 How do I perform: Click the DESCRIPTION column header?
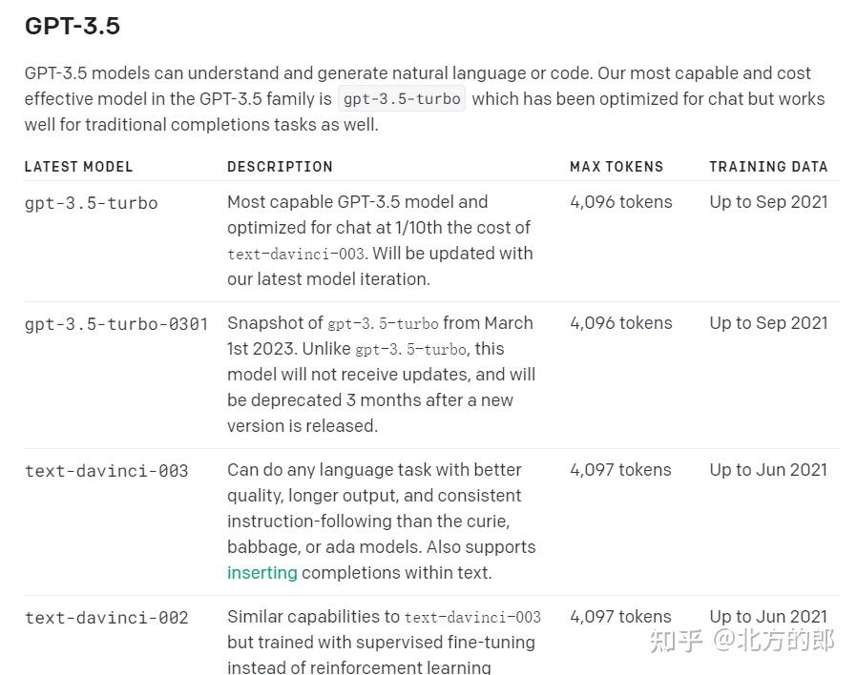[x=280, y=166]
